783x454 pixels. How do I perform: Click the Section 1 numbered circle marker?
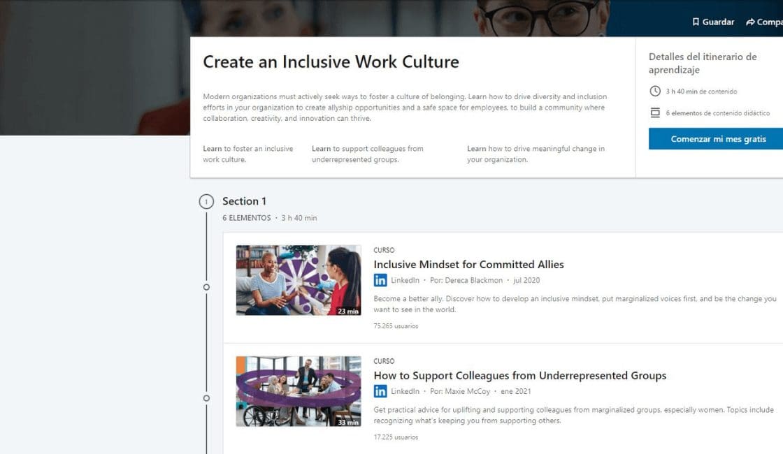tap(206, 201)
